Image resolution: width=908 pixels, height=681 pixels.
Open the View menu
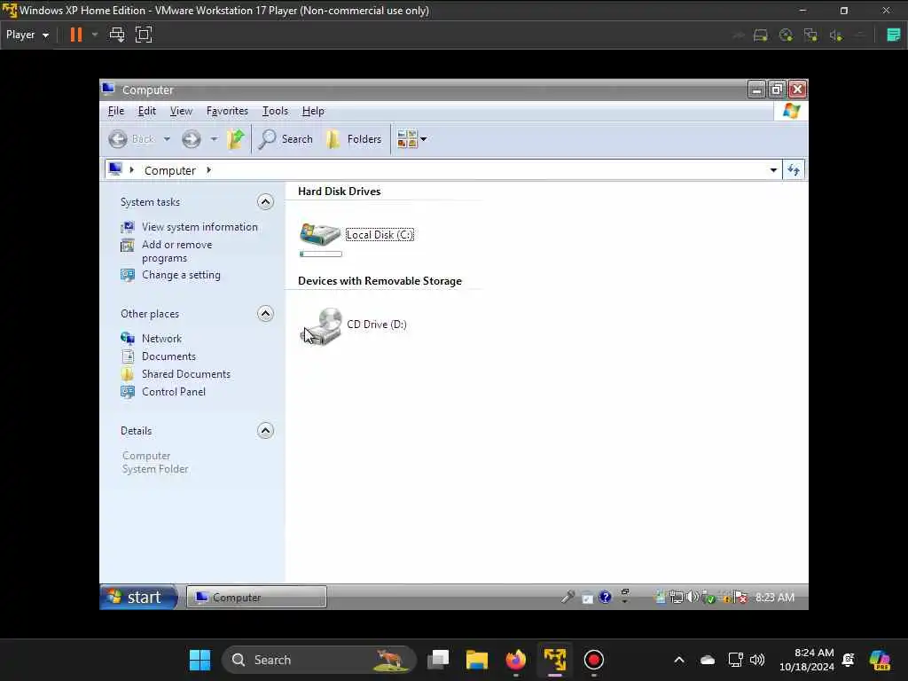coord(181,111)
